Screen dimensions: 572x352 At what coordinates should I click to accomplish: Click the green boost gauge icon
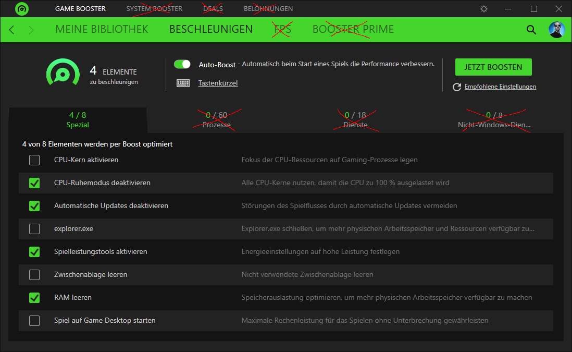(63, 73)
